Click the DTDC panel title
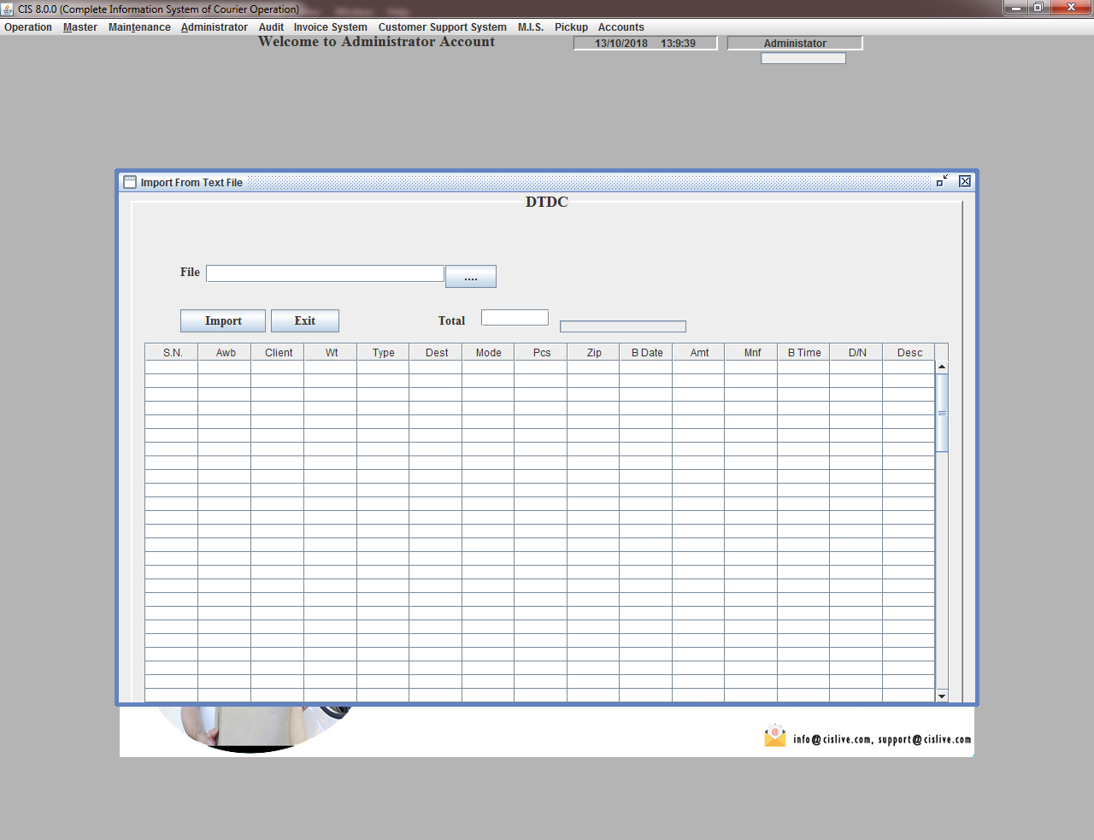This screenshot has width=1094, height=840. (x=547, y=202)
